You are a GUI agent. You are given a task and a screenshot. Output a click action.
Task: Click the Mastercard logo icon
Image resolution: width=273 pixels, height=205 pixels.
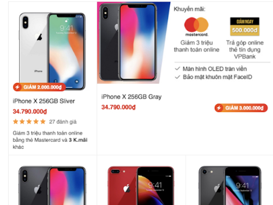pos(197,27)
